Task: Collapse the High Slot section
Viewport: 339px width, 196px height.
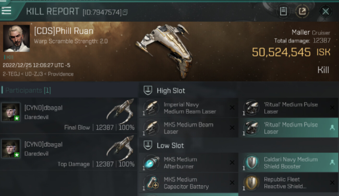Action: pyautogui.click(x=148, y=91)
